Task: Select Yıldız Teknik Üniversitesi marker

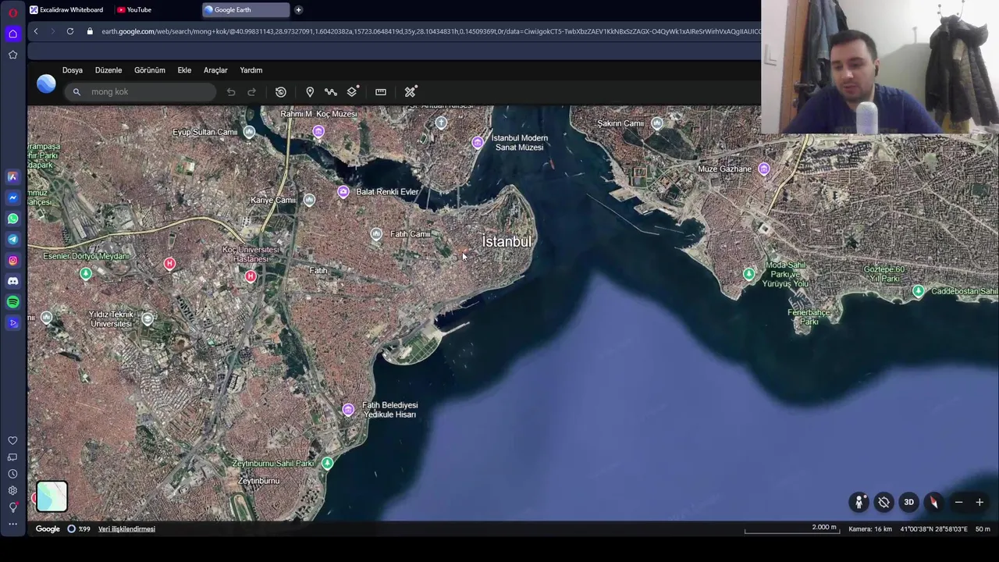Action: point(148,318)
